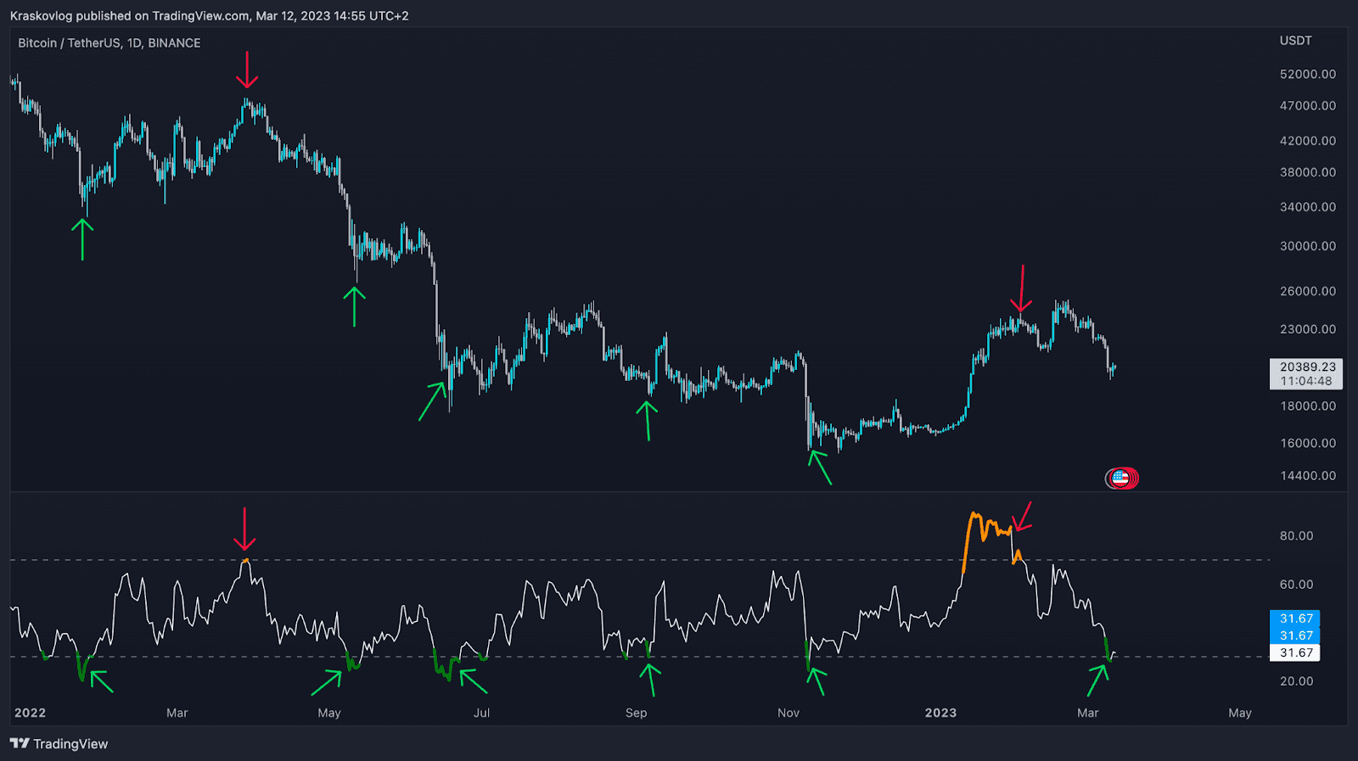The height and width of the screenshot is (761, 1358).
Task: Click the 34000.00 price axis label
Action: point(1308,207)
